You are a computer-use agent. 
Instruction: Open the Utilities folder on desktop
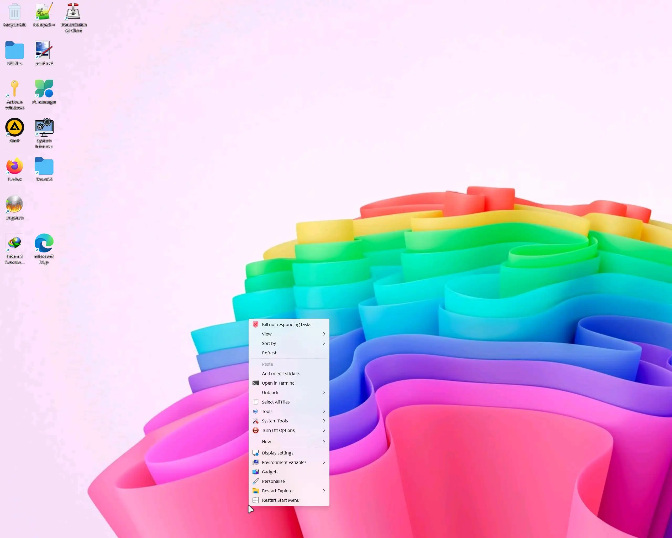pyautogui.click(x=14, y=50)
